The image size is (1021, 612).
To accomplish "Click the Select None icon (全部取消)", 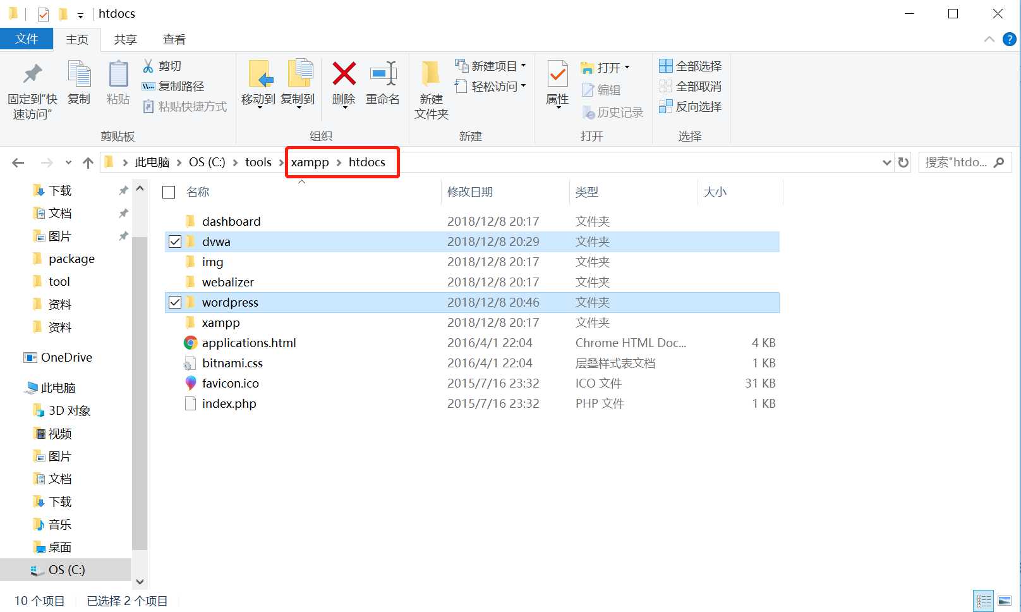I will pyautogui.click(x=666, y=86).
